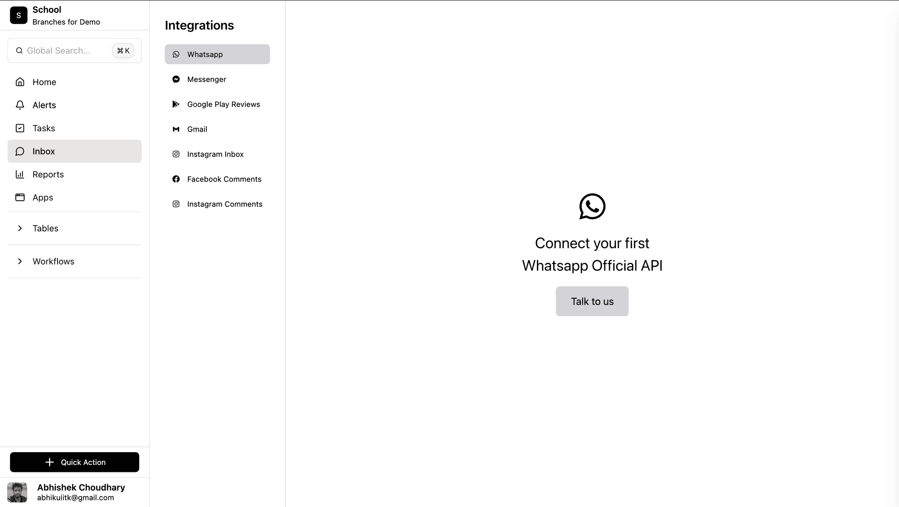Viewport: 899px width, 507px height.
Task: Click the Talk to us button
Action: 592,301
